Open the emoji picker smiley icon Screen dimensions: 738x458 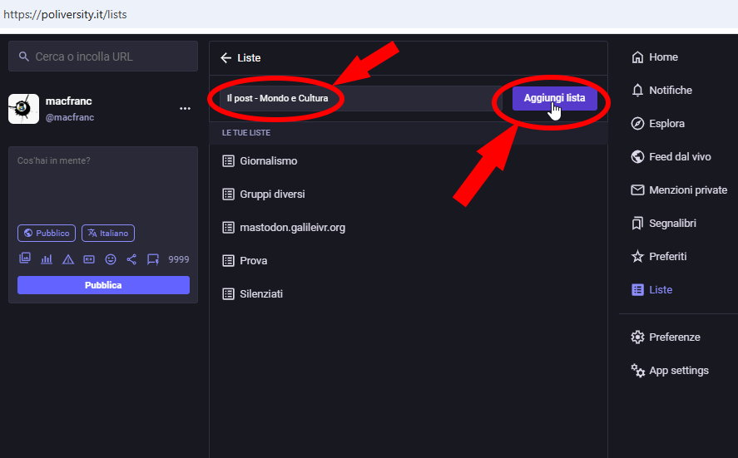(x=111, y=259)
